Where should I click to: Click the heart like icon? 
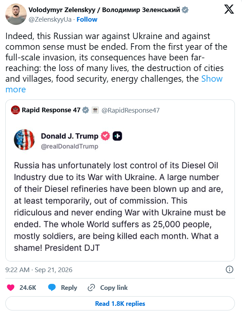(11, 288)
